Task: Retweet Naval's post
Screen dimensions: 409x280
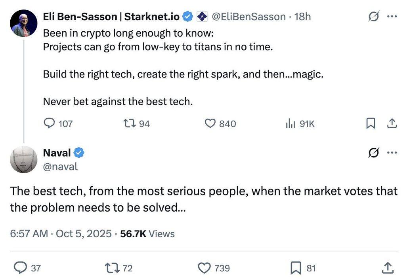Action: click(x=111, y=268)
